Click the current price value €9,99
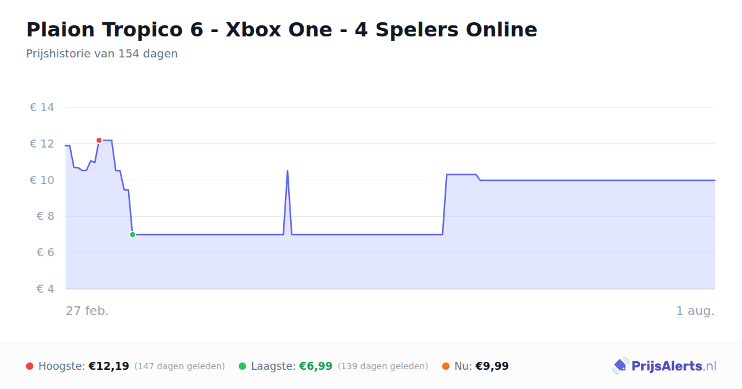Viewport: 742px width, 389px height. point(492,366)
